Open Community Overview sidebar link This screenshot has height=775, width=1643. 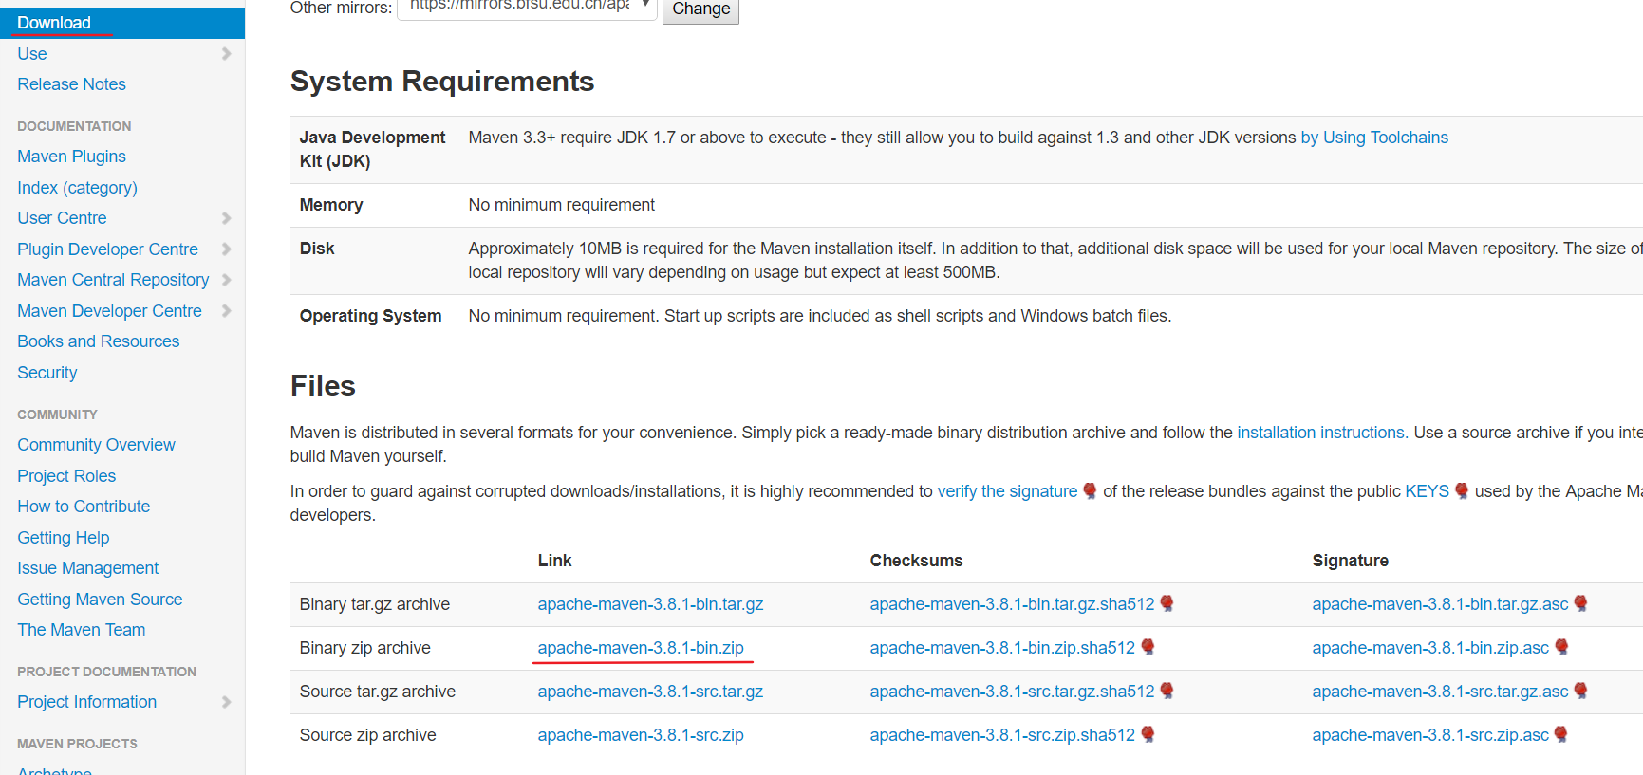click(96, 445)
